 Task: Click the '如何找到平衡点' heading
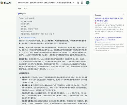click(x=24, y=73)
